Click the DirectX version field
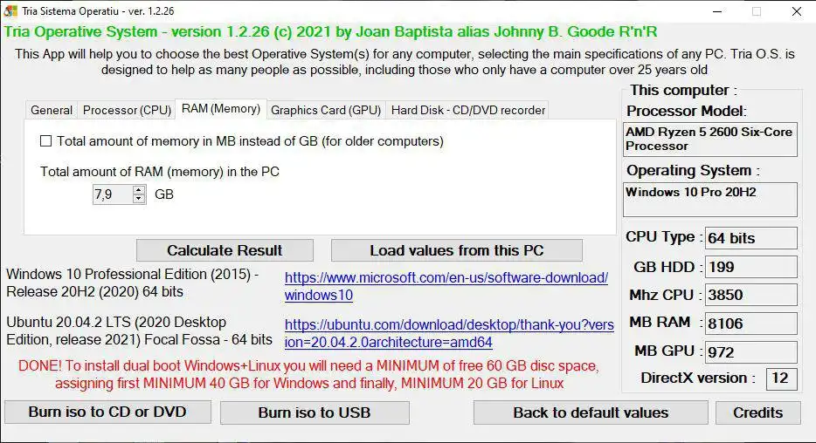 pyautogui.click(x=781, y=378)
